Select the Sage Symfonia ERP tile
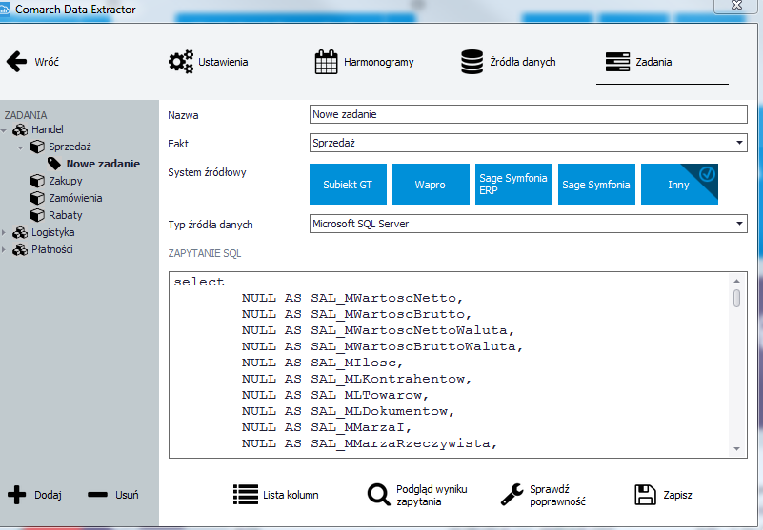The height and width of the screenshot is (530, 763). pos(513,185)
